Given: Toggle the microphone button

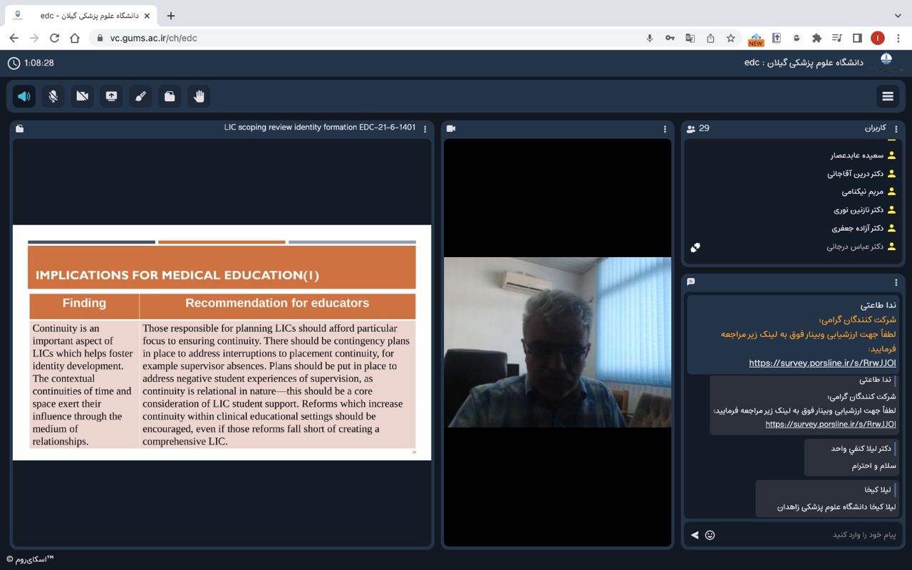Looking at the screenshot, I should [x=53, y=96].
